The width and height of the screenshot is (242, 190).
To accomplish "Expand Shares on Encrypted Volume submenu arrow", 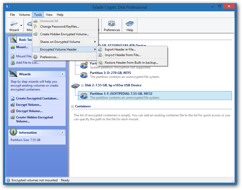I will 95,42.
